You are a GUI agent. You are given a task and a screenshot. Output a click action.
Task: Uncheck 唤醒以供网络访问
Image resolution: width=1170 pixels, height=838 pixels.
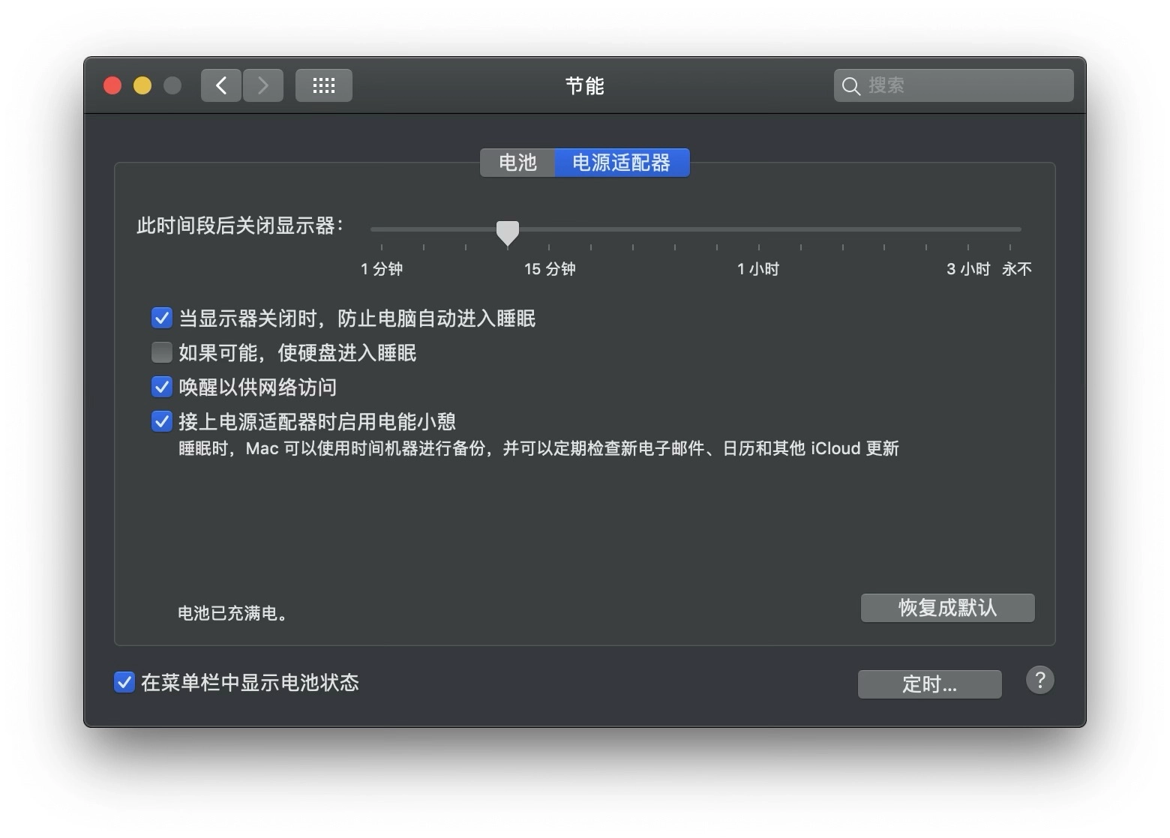[x=162, y=387]
